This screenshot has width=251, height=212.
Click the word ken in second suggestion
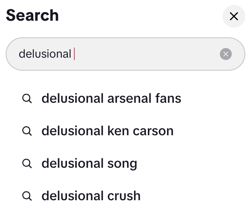click(x=117, y=131)
